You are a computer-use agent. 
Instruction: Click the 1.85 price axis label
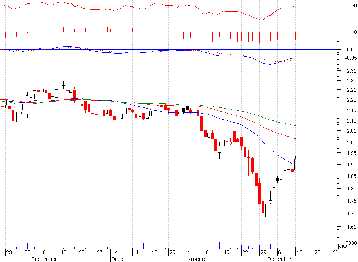352,176
